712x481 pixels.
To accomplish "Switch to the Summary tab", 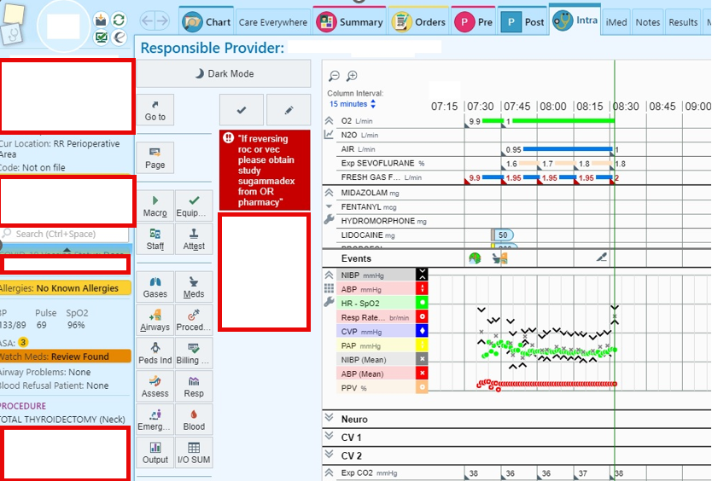I will 350,22.
